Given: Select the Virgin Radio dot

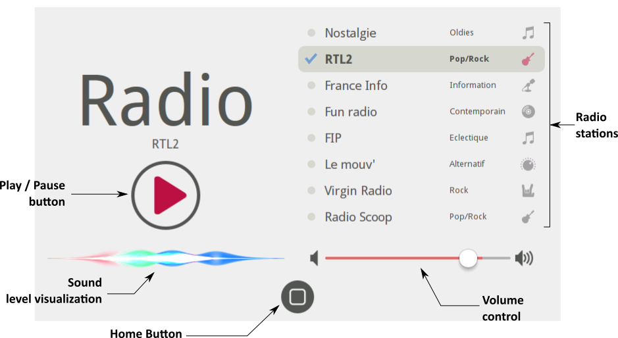Looking at the screenshot, I should [x=311, y=191].
